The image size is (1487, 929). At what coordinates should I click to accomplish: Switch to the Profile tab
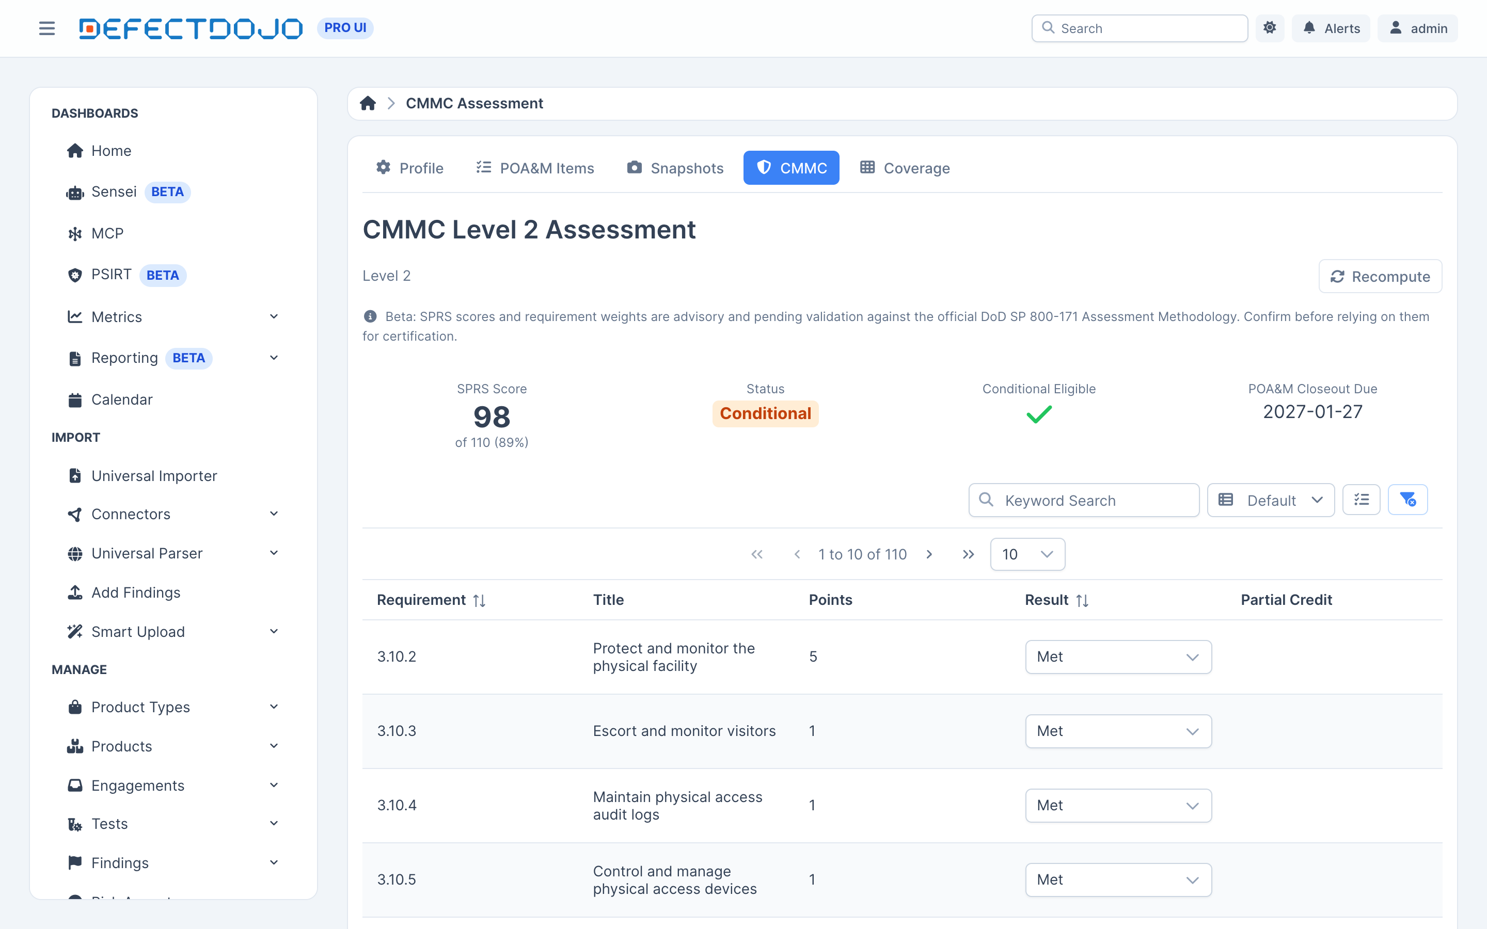tap(409, 168)
